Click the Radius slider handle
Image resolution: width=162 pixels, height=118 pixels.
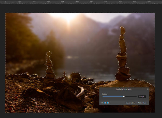coord(124,96)
